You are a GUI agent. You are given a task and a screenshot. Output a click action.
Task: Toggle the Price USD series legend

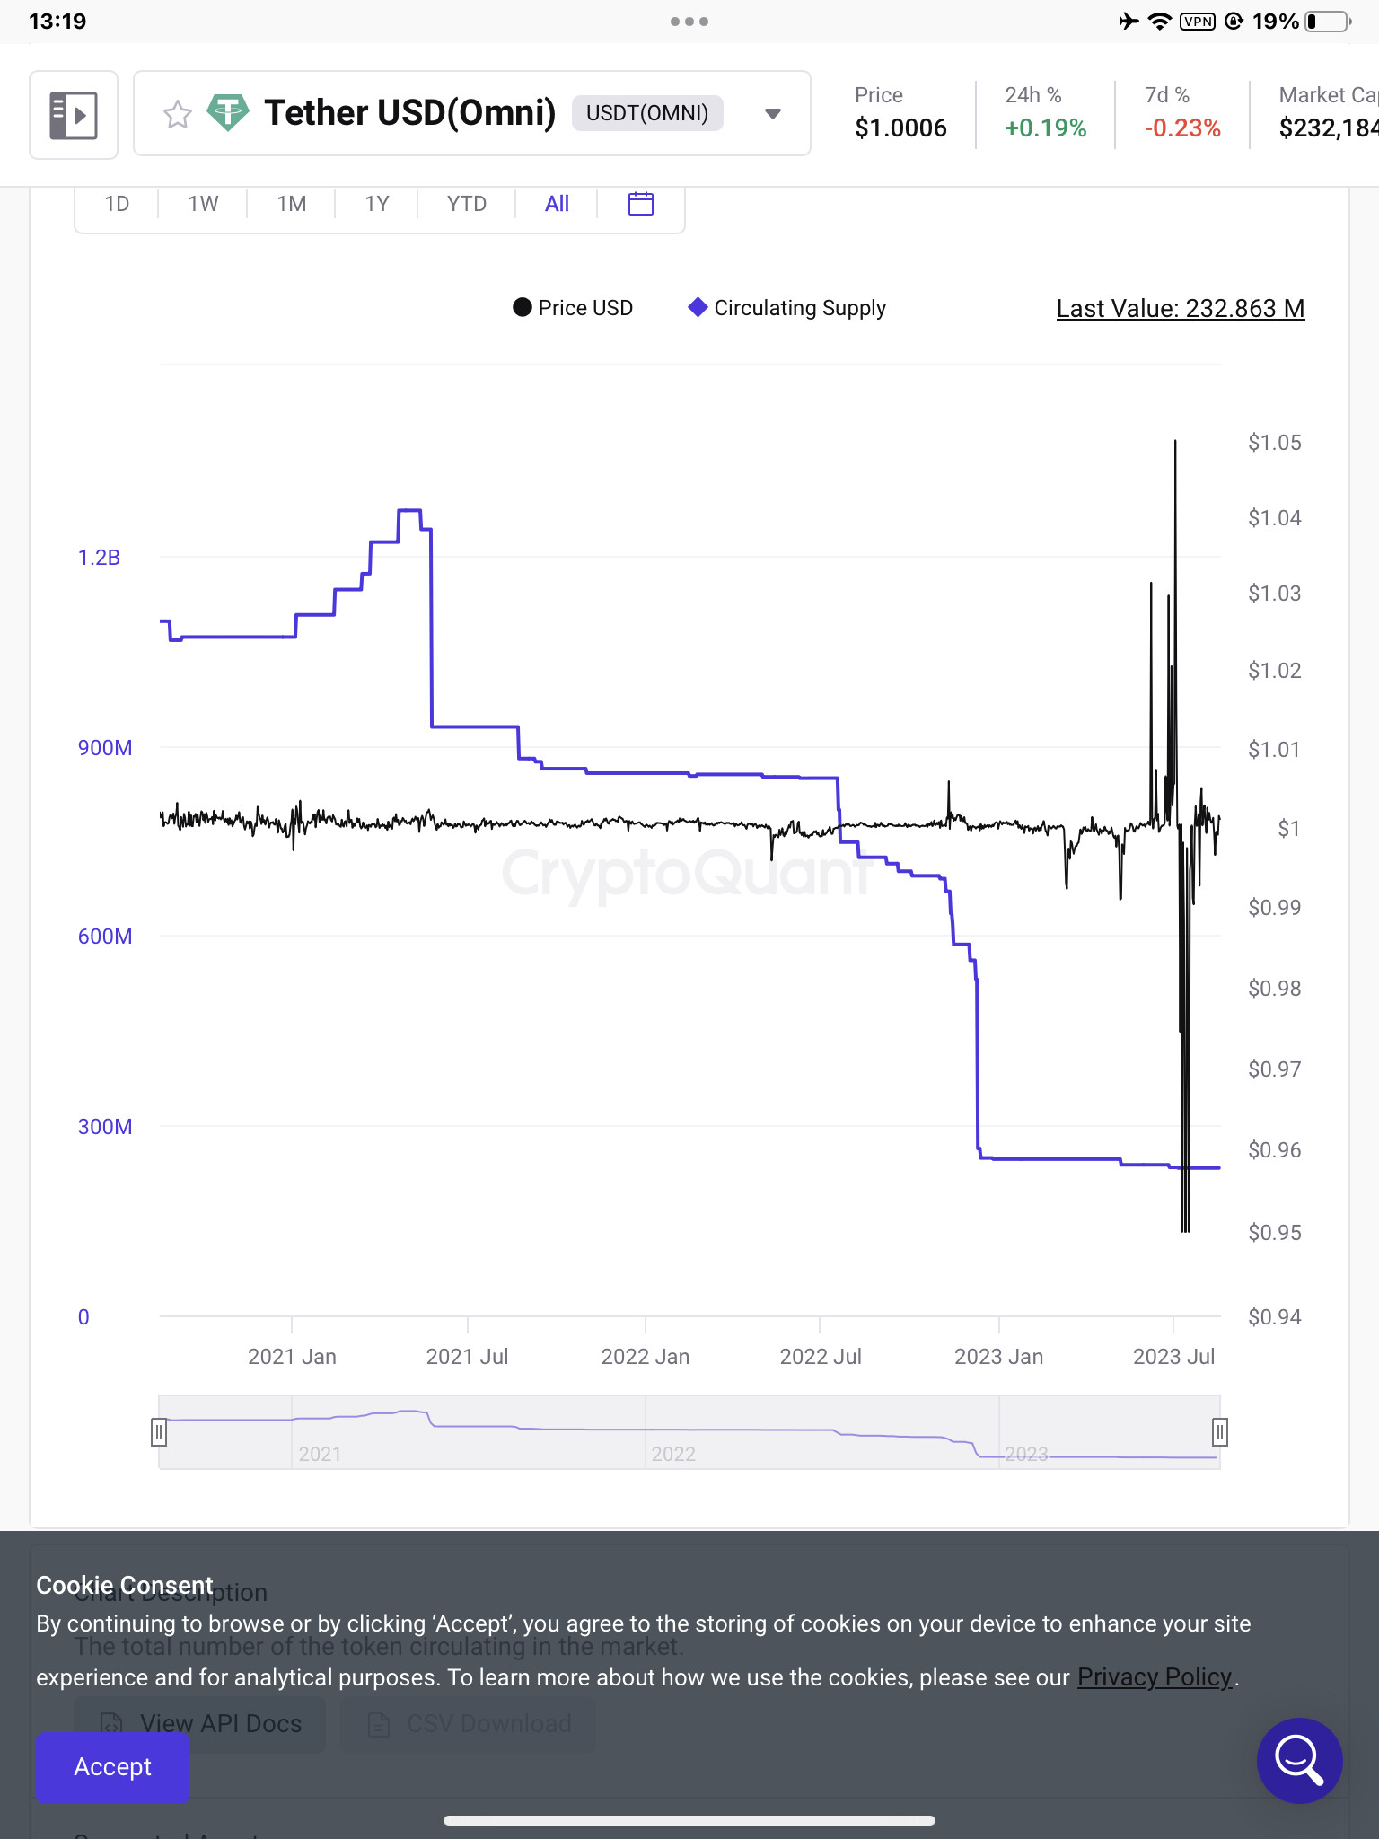[573, 308]
